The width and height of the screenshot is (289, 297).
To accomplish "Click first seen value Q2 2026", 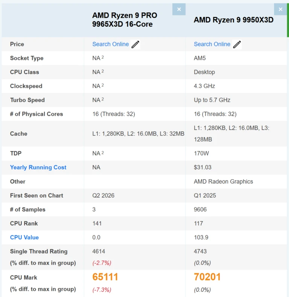I will (x=103, y=195).
